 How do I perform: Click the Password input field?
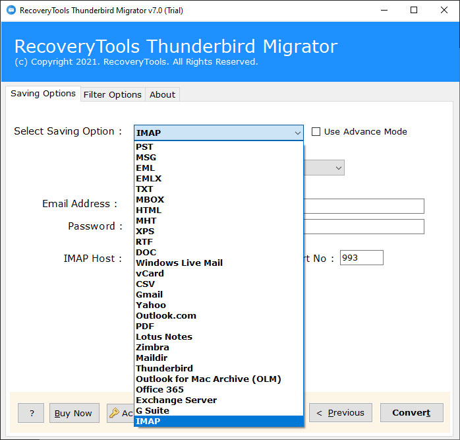click(364, 226)
